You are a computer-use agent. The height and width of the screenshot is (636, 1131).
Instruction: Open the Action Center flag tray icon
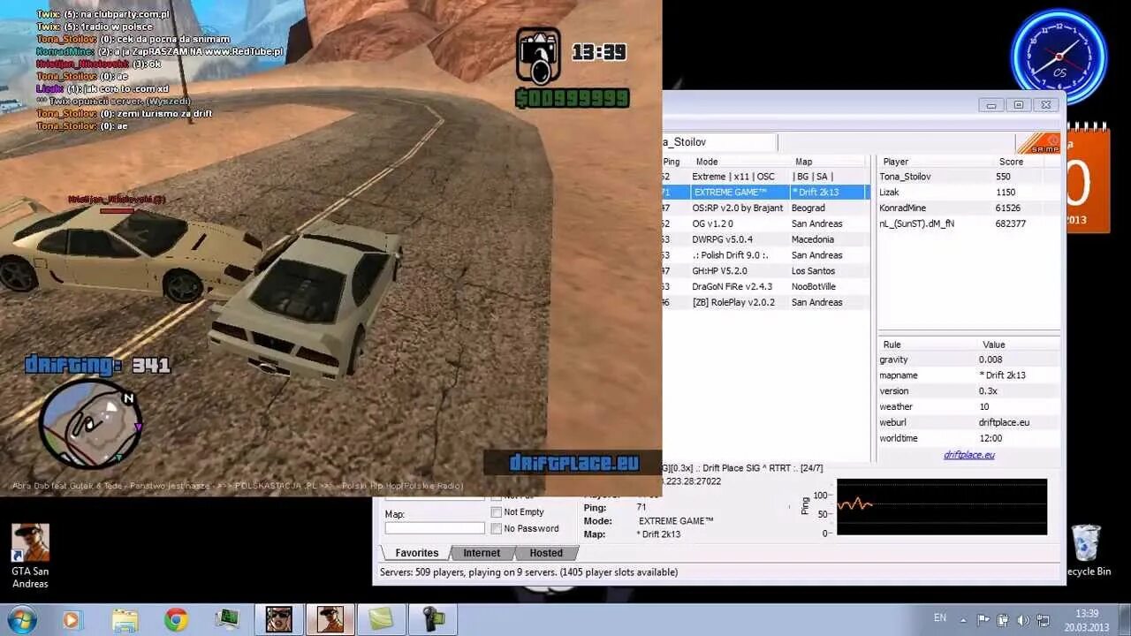(983, 619)
